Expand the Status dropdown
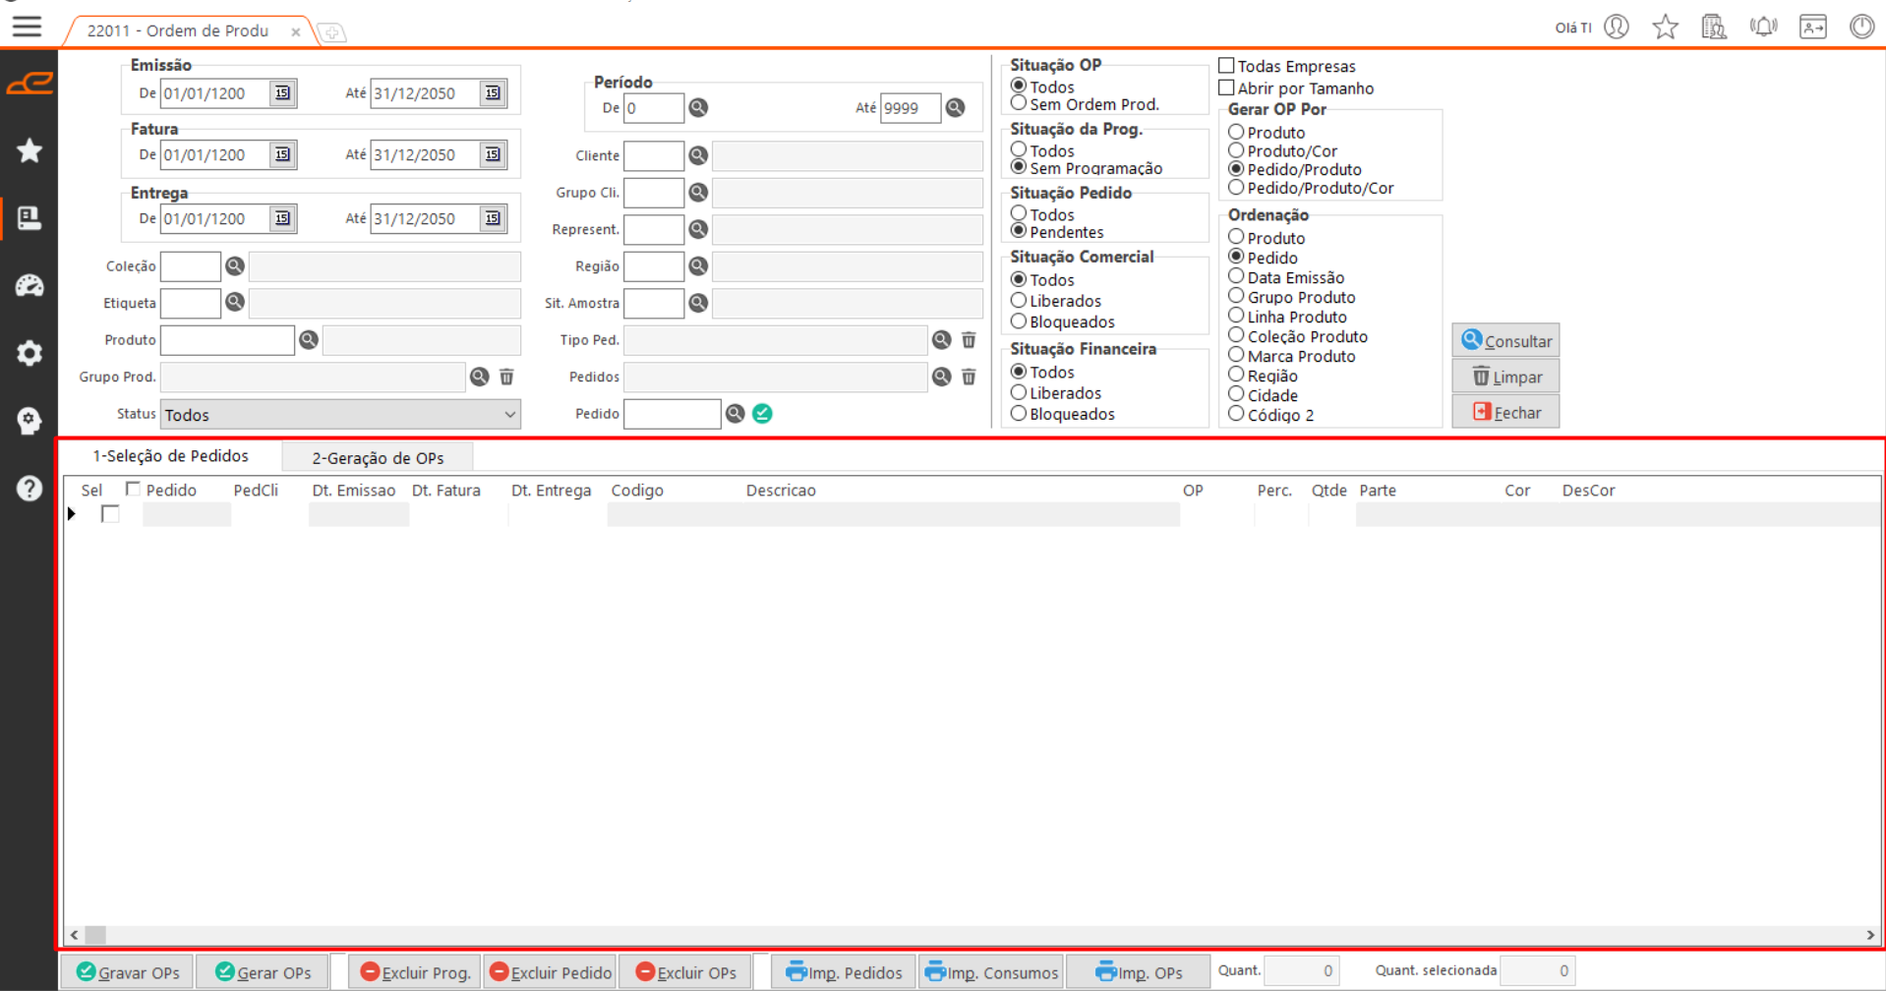This screenshot has width=1886, height=991. [509, 415]
